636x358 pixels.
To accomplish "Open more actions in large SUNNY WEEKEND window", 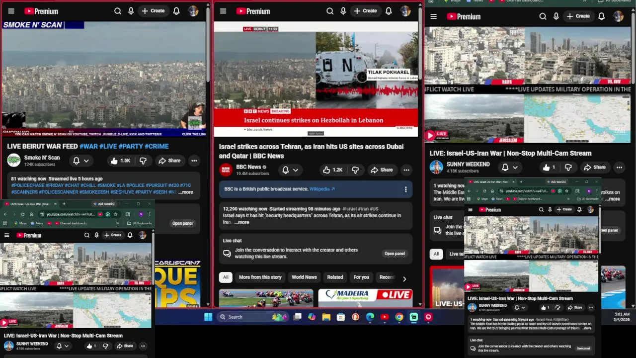I will pos(619,167).
